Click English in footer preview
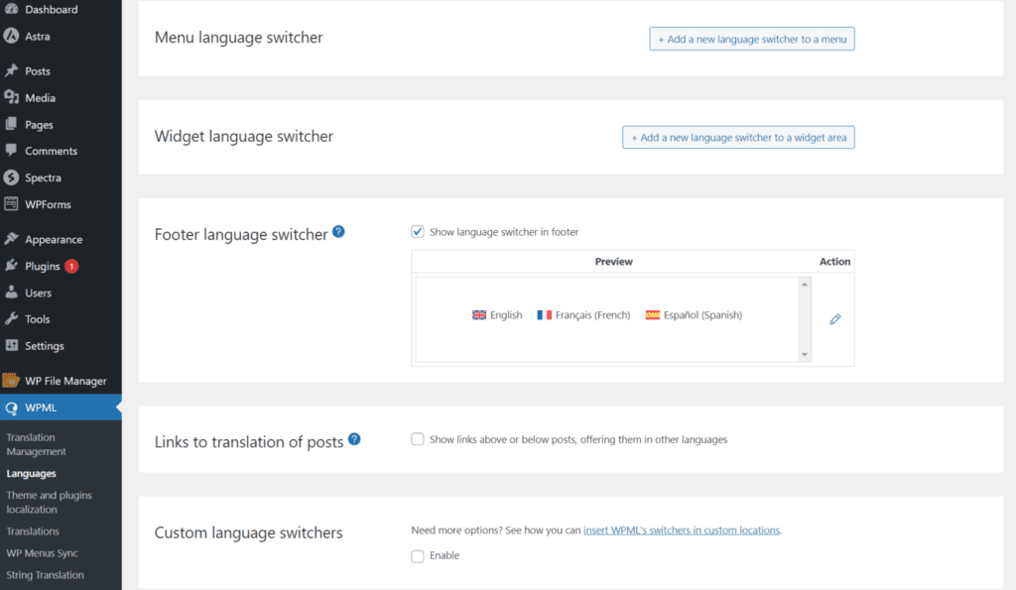 506,314
